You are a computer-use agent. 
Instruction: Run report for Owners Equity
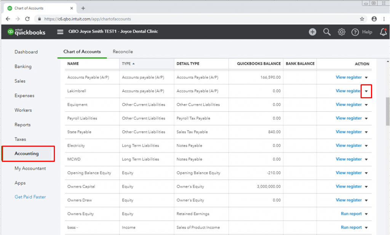[351, 214]
